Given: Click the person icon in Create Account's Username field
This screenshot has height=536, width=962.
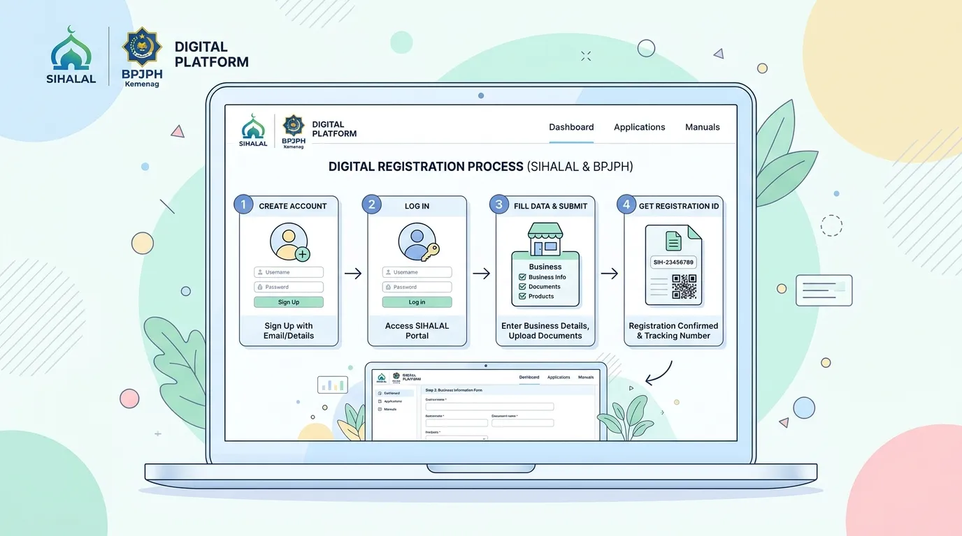Looking at the screenshot, I should pos(260,272).
